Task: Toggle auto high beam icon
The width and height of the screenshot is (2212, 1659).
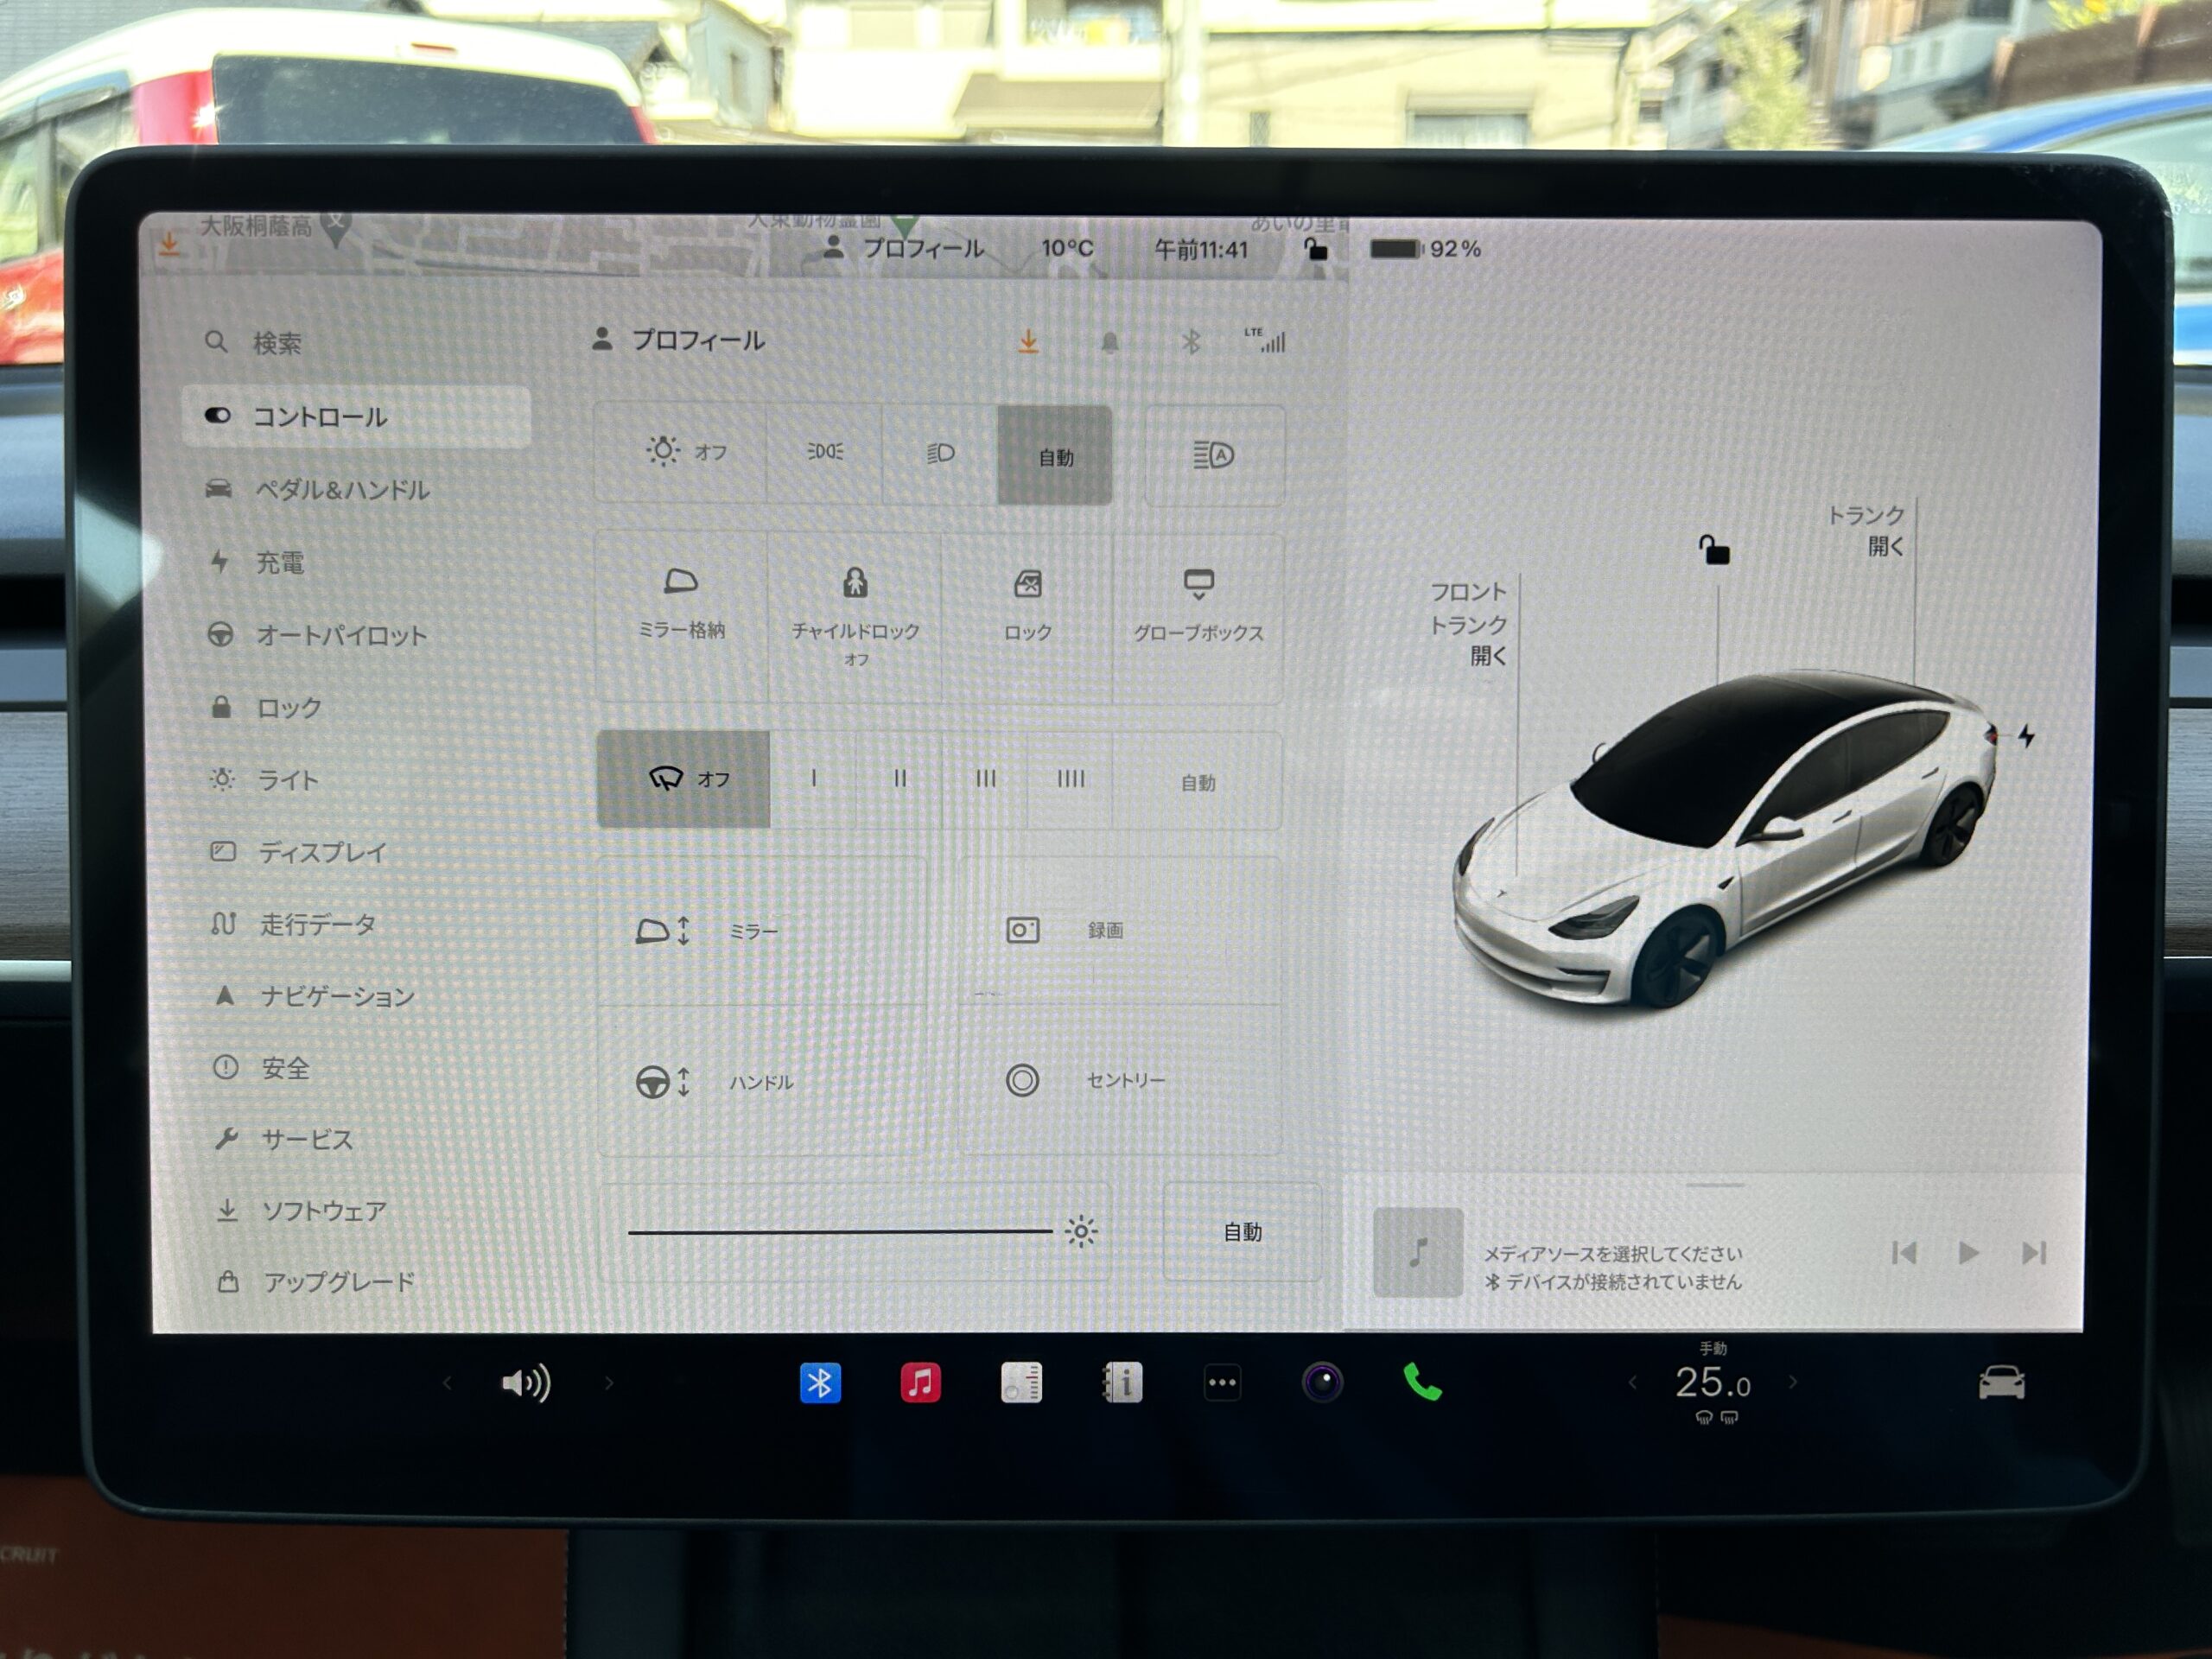Action: click(1214, 456)
